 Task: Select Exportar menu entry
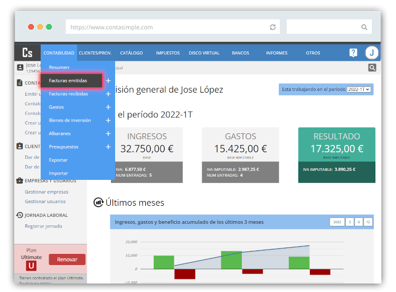[x=58, y=160]
